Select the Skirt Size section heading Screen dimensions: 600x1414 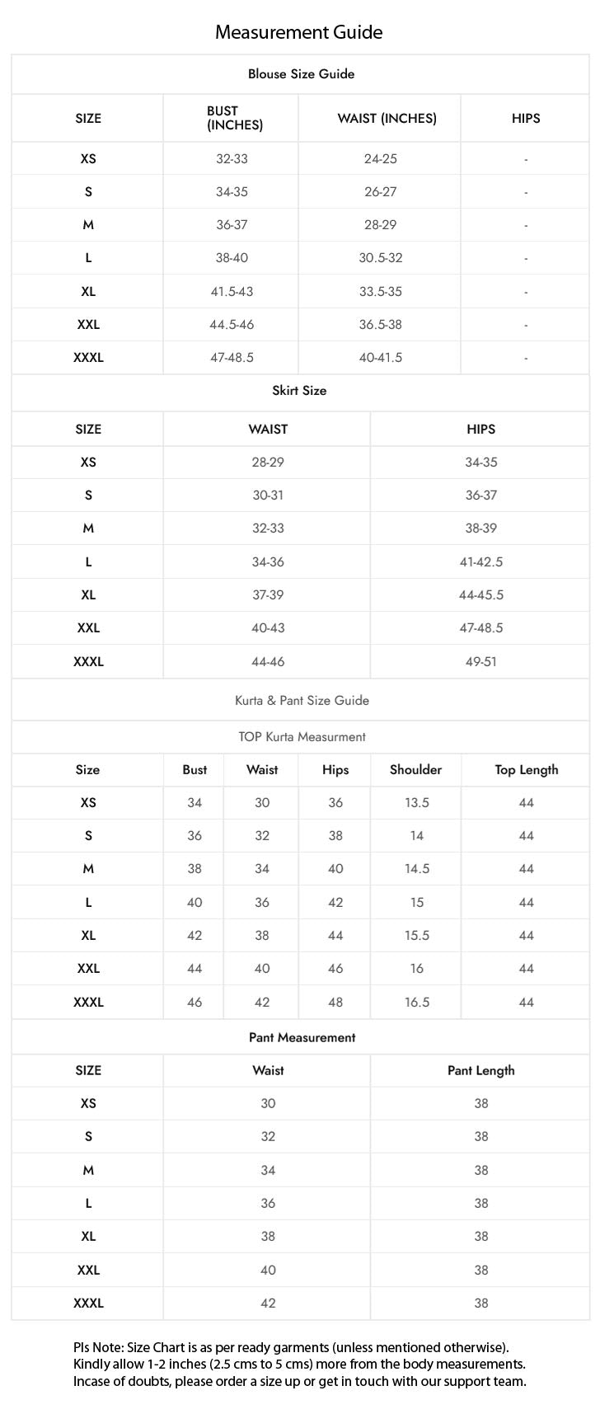point(299,391)
